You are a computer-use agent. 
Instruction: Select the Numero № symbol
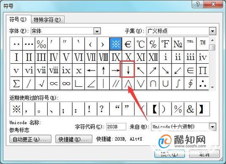(x=178, y=44)
